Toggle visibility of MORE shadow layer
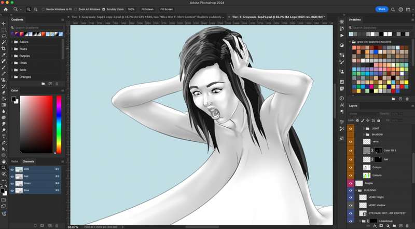This screenshot has width=415, height=229. 351,205
